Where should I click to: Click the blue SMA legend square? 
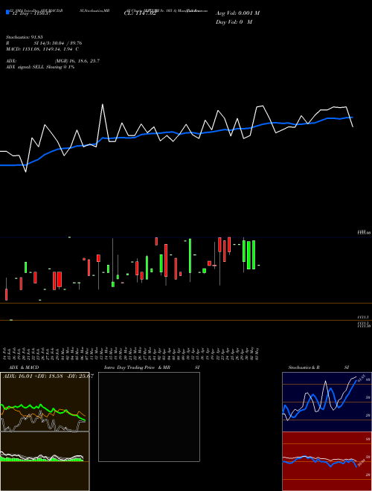coord(7,12)
